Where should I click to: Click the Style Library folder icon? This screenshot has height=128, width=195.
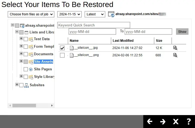pos(31,77)
